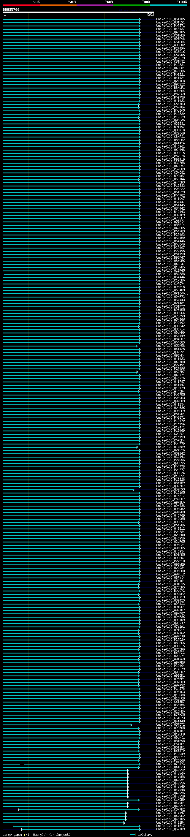This screenshot has width=190, height=837.
Task: Click the arrow end of the UniRef100_Q6T705 bar
Action: (140, 19)
